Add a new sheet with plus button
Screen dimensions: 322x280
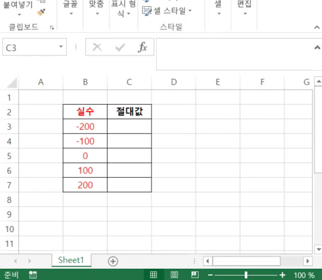coord(113,261)
